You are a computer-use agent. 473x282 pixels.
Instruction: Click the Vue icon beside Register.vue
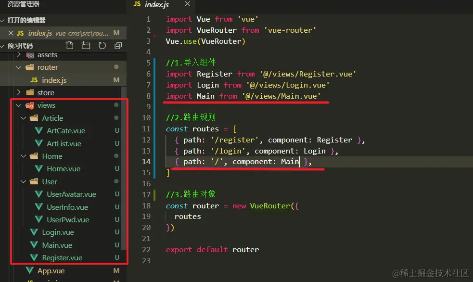point(34,257)
